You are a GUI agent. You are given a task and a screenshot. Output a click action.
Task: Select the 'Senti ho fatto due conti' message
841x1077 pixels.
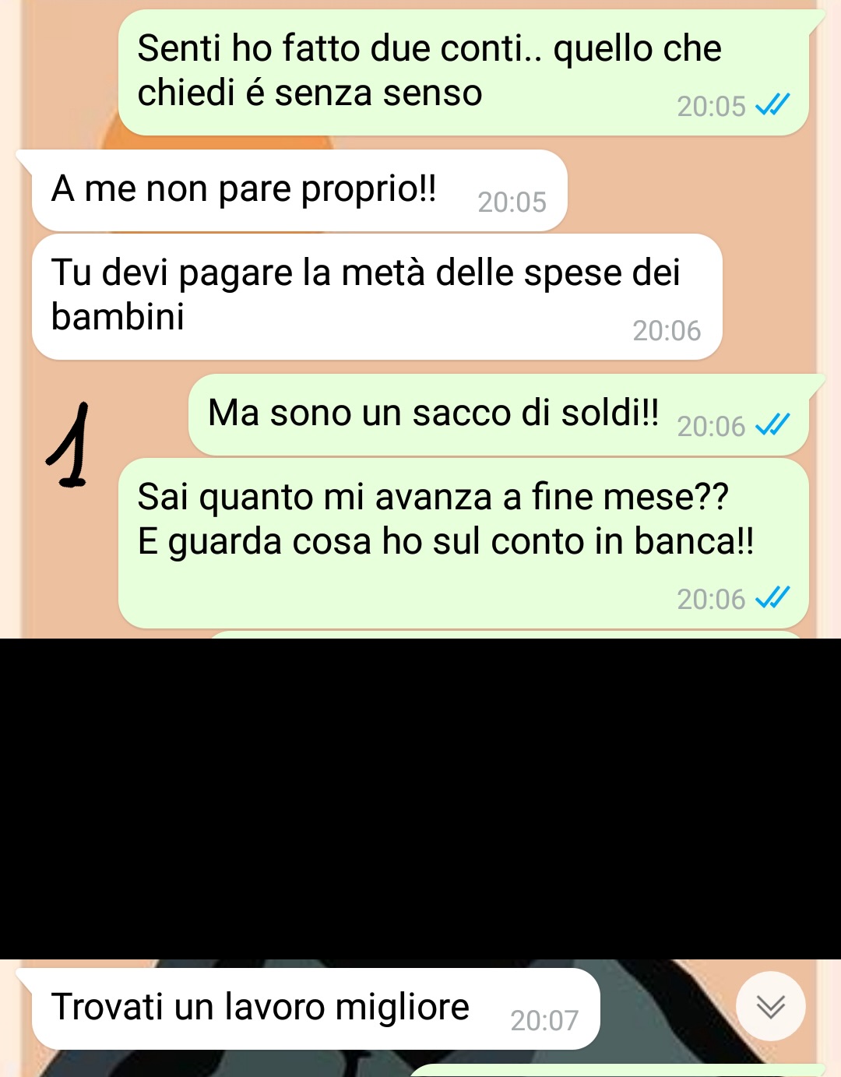[x=463, y=73]
